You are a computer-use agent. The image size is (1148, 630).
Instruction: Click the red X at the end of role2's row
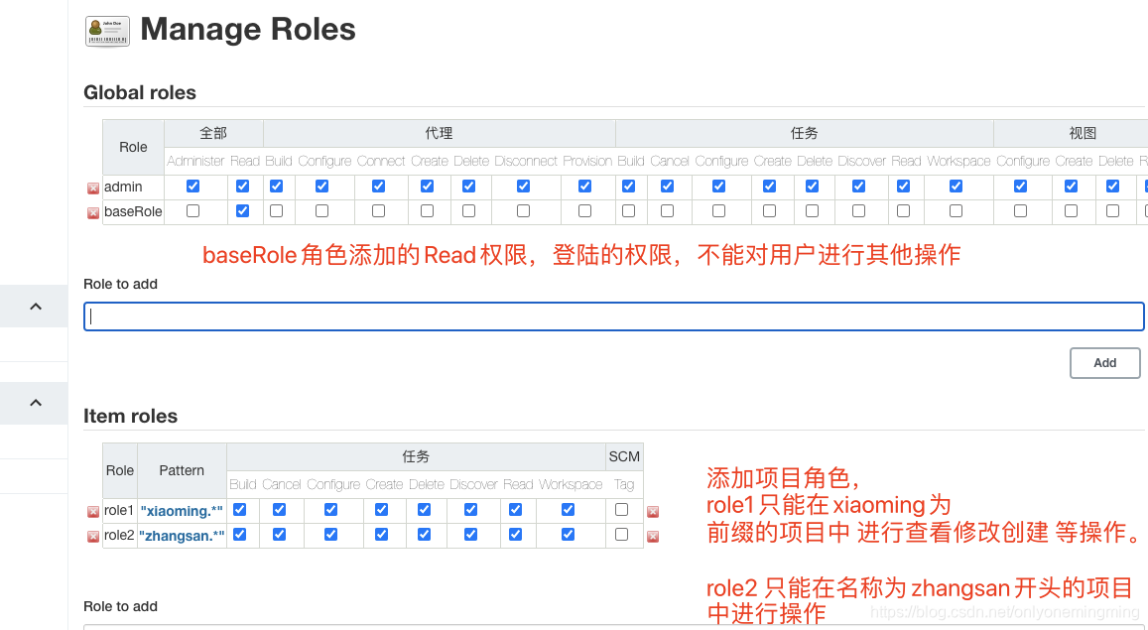pos(651,535)
